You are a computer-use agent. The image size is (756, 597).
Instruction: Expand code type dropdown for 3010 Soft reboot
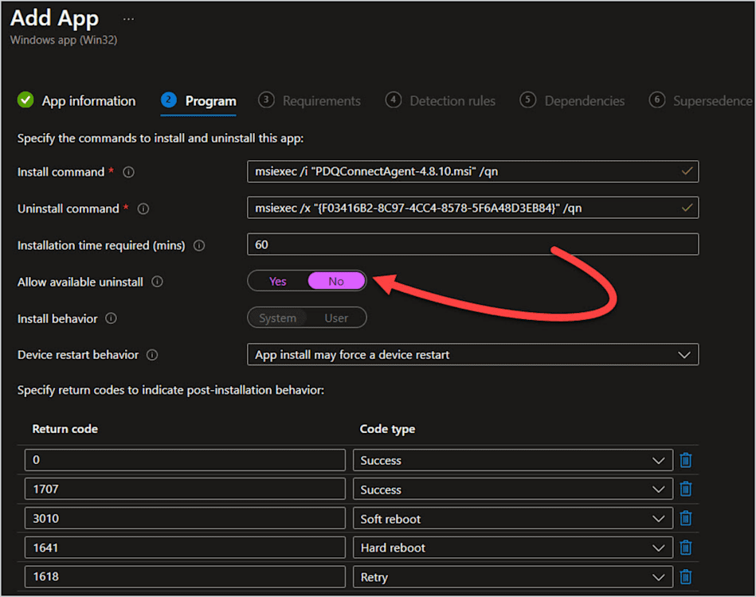(513, 519)
